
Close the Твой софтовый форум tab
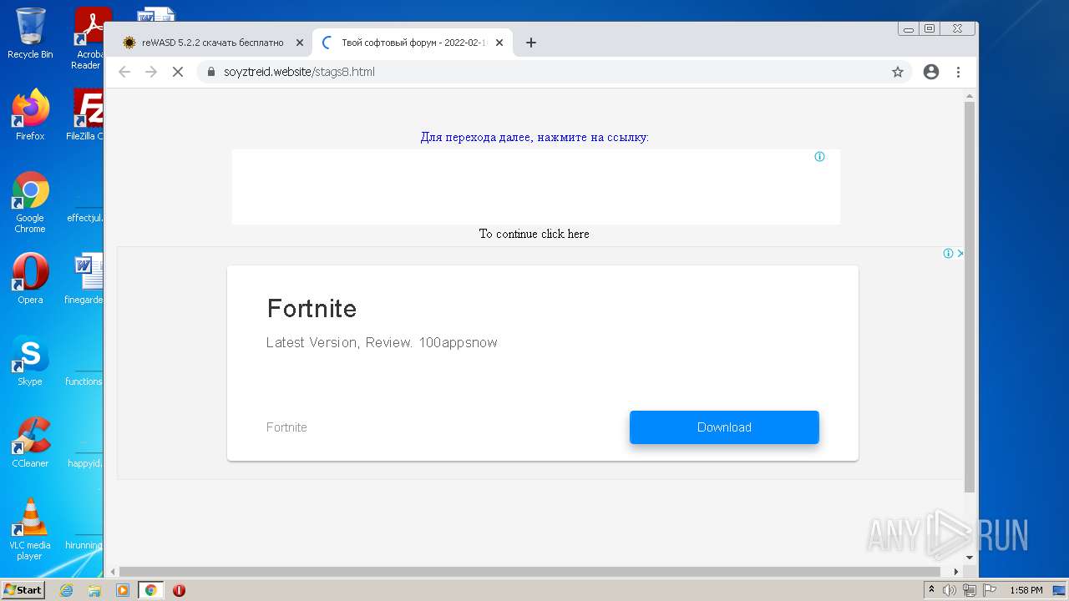pos(499,43)
